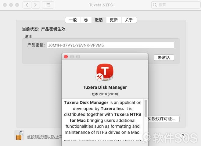Click the Tuxera Disk Manager title text

click(105, 87)
